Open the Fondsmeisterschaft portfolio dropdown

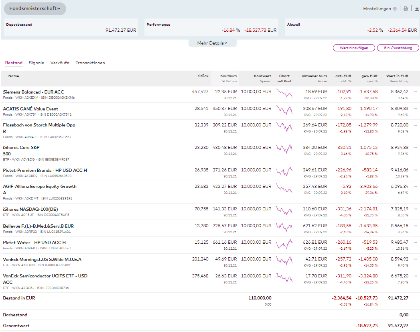[35, 8]
